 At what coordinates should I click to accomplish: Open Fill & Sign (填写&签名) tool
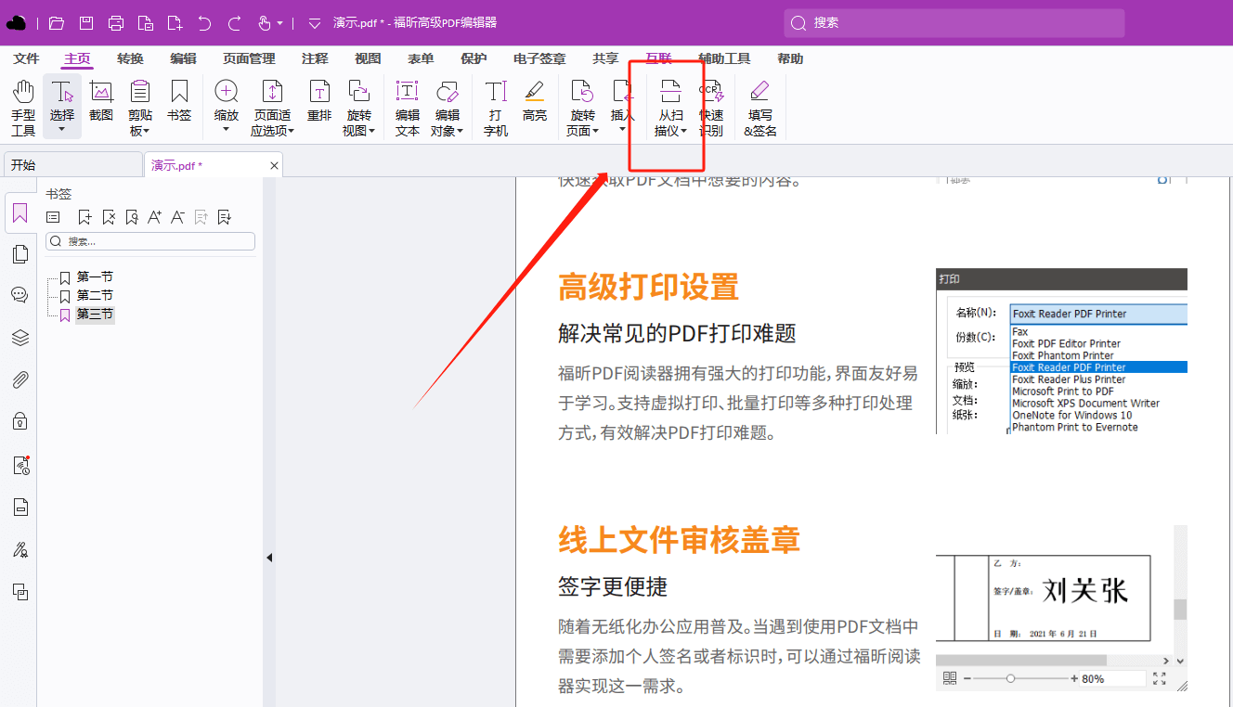760,107
